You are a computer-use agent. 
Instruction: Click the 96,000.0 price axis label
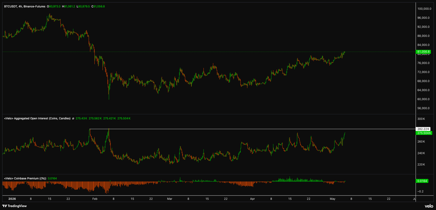tap(424, 18)
